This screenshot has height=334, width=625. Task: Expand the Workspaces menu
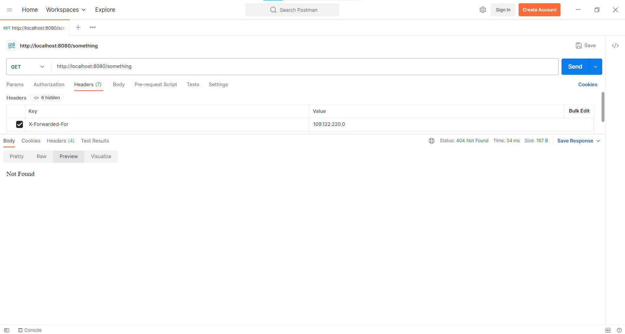[x=66, y=10]
